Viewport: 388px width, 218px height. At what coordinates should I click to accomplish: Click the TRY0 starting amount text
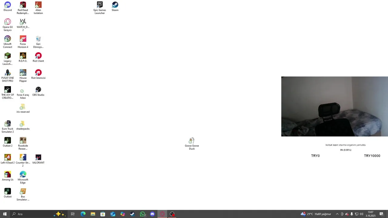(x=315, y=156)
